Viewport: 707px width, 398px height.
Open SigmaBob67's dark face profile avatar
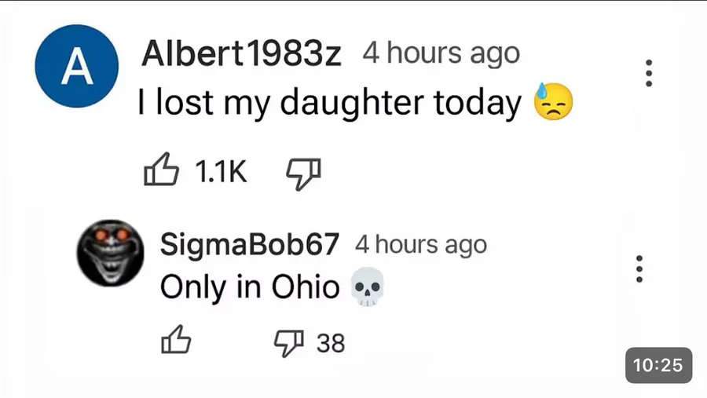point(109,254)
